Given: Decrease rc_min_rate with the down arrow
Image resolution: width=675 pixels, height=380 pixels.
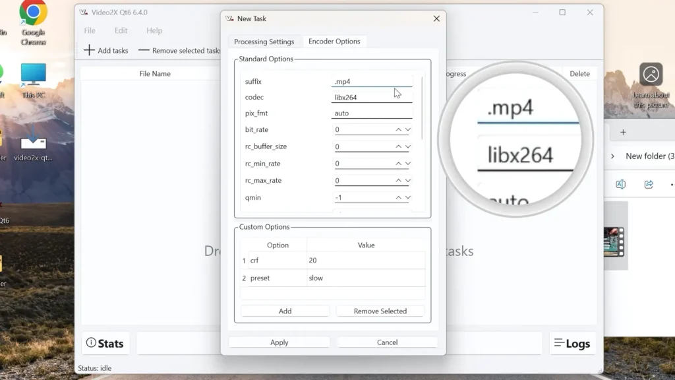Looking at the screenshot, I should click(x=407, y=164).
